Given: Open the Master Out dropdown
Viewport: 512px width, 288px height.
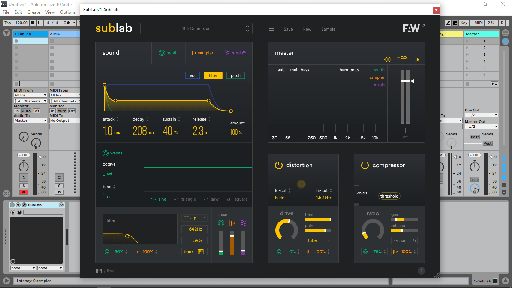Looking at the screenshot, I should (x=481, y=127).
